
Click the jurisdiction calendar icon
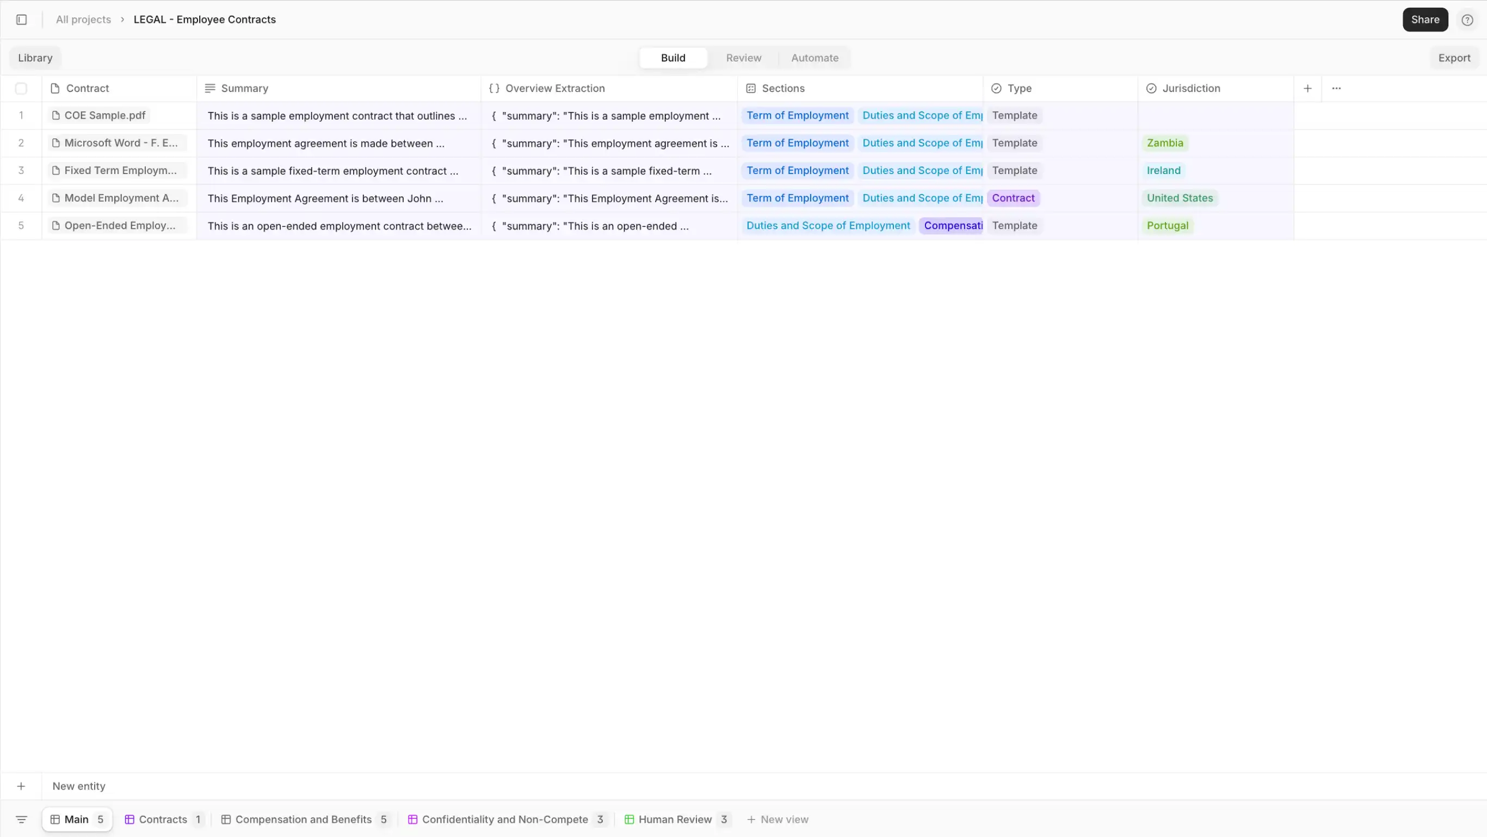tap(1152, 88)
